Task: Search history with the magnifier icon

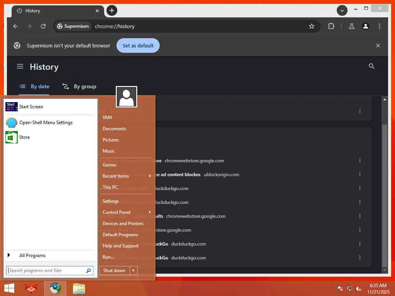Action: 371,66
